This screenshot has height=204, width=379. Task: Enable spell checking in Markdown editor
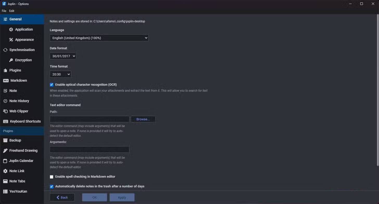52,177
